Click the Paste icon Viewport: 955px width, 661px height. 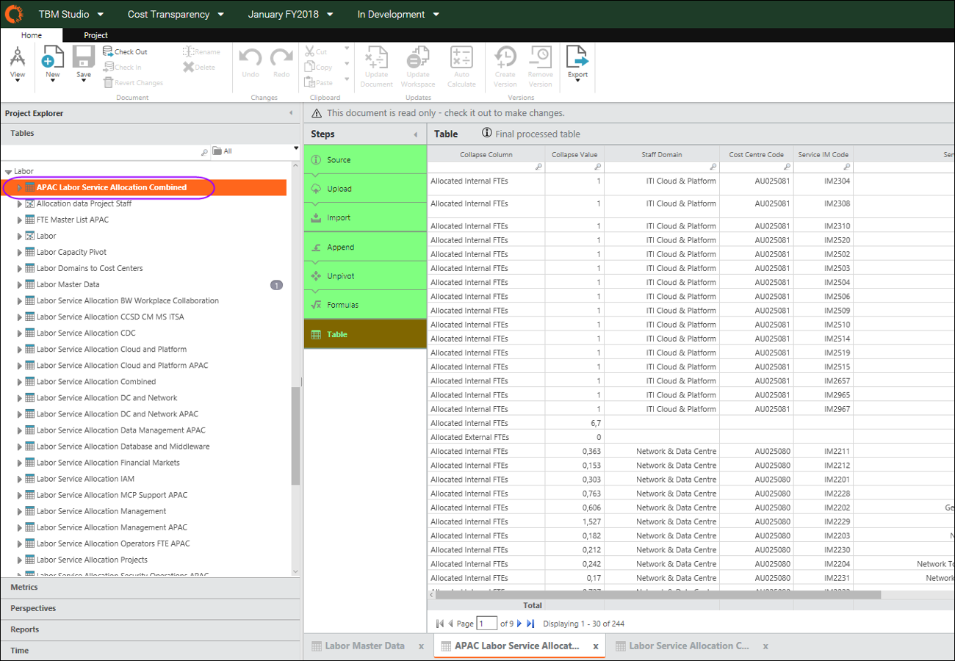pyautogui.click(x=310, y=82)
